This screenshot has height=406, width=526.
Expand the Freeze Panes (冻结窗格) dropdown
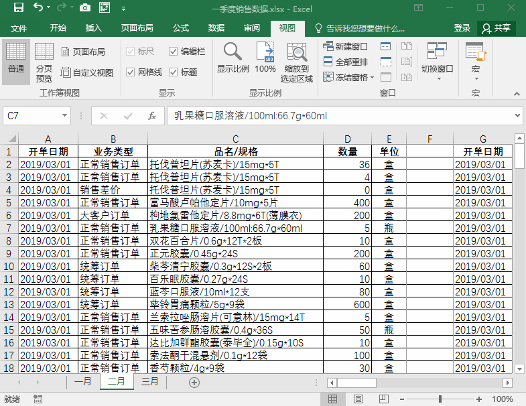(x=350, y=77)
